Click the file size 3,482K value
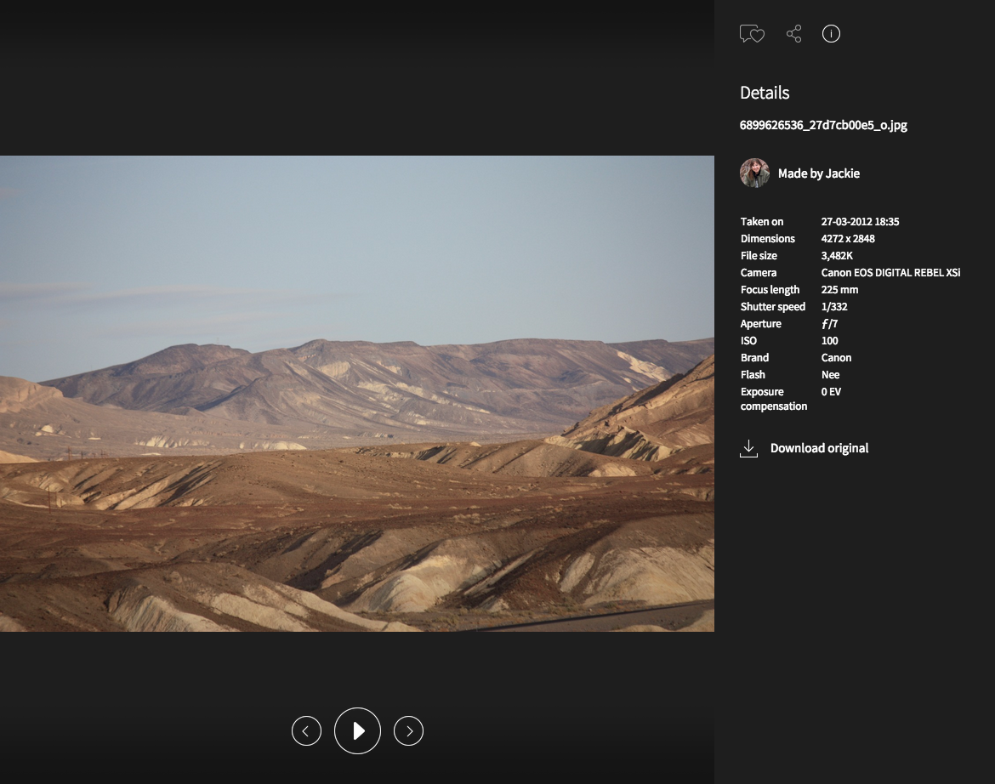Screen dimensions: 995x784 click(837, 255)
